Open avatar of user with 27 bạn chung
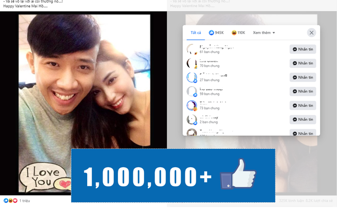The image size is (337, 211). point(192,78)
